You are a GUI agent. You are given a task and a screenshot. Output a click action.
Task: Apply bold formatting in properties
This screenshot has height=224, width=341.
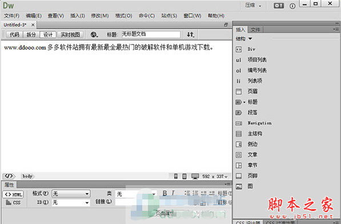point(165,193)
